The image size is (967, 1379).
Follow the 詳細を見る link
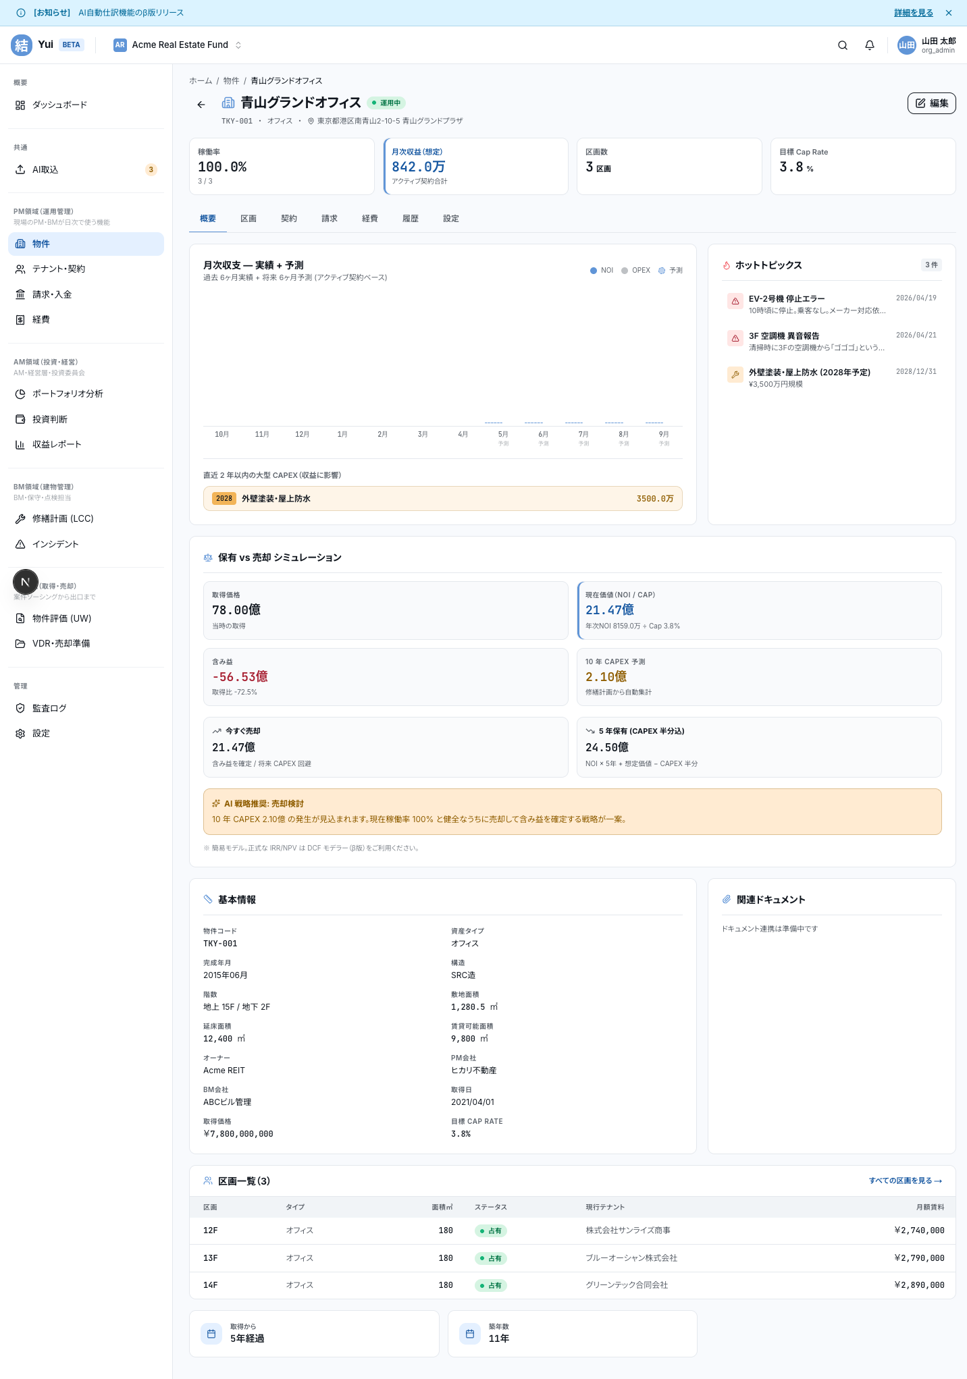(x=914, y=13)
